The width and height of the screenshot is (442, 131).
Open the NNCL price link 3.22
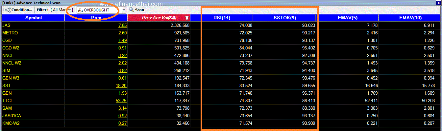tap(123, 55)
